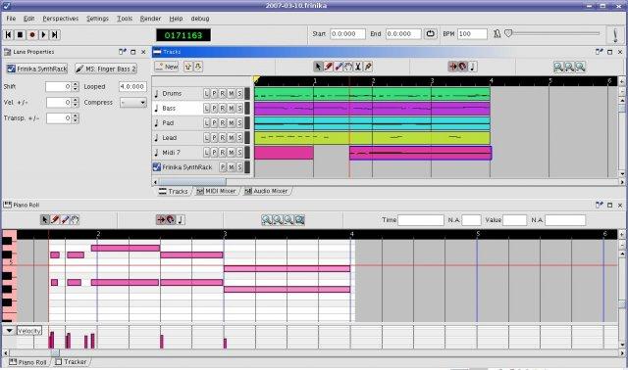Decrease Vel +/- value with stepper down

coord(76,105)
